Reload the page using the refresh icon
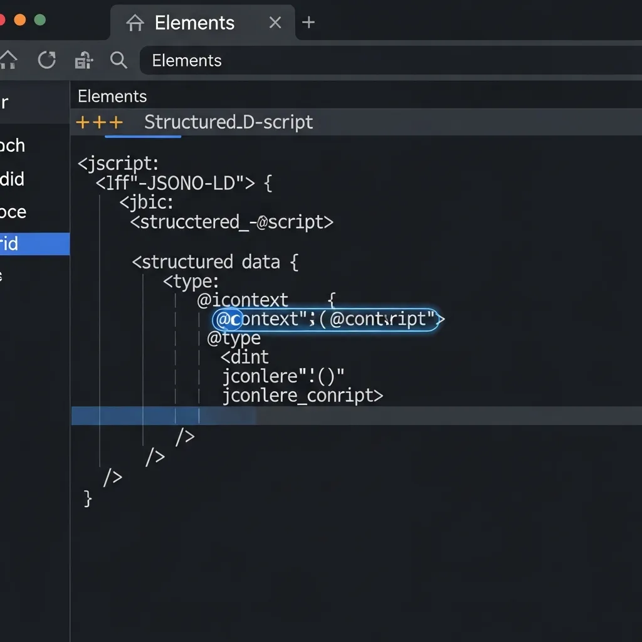Screen dimensions: 642x642 point(46,60)
